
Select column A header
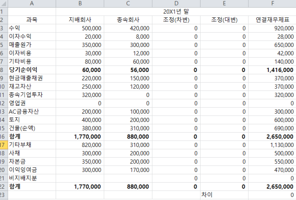tap(32, 4)
